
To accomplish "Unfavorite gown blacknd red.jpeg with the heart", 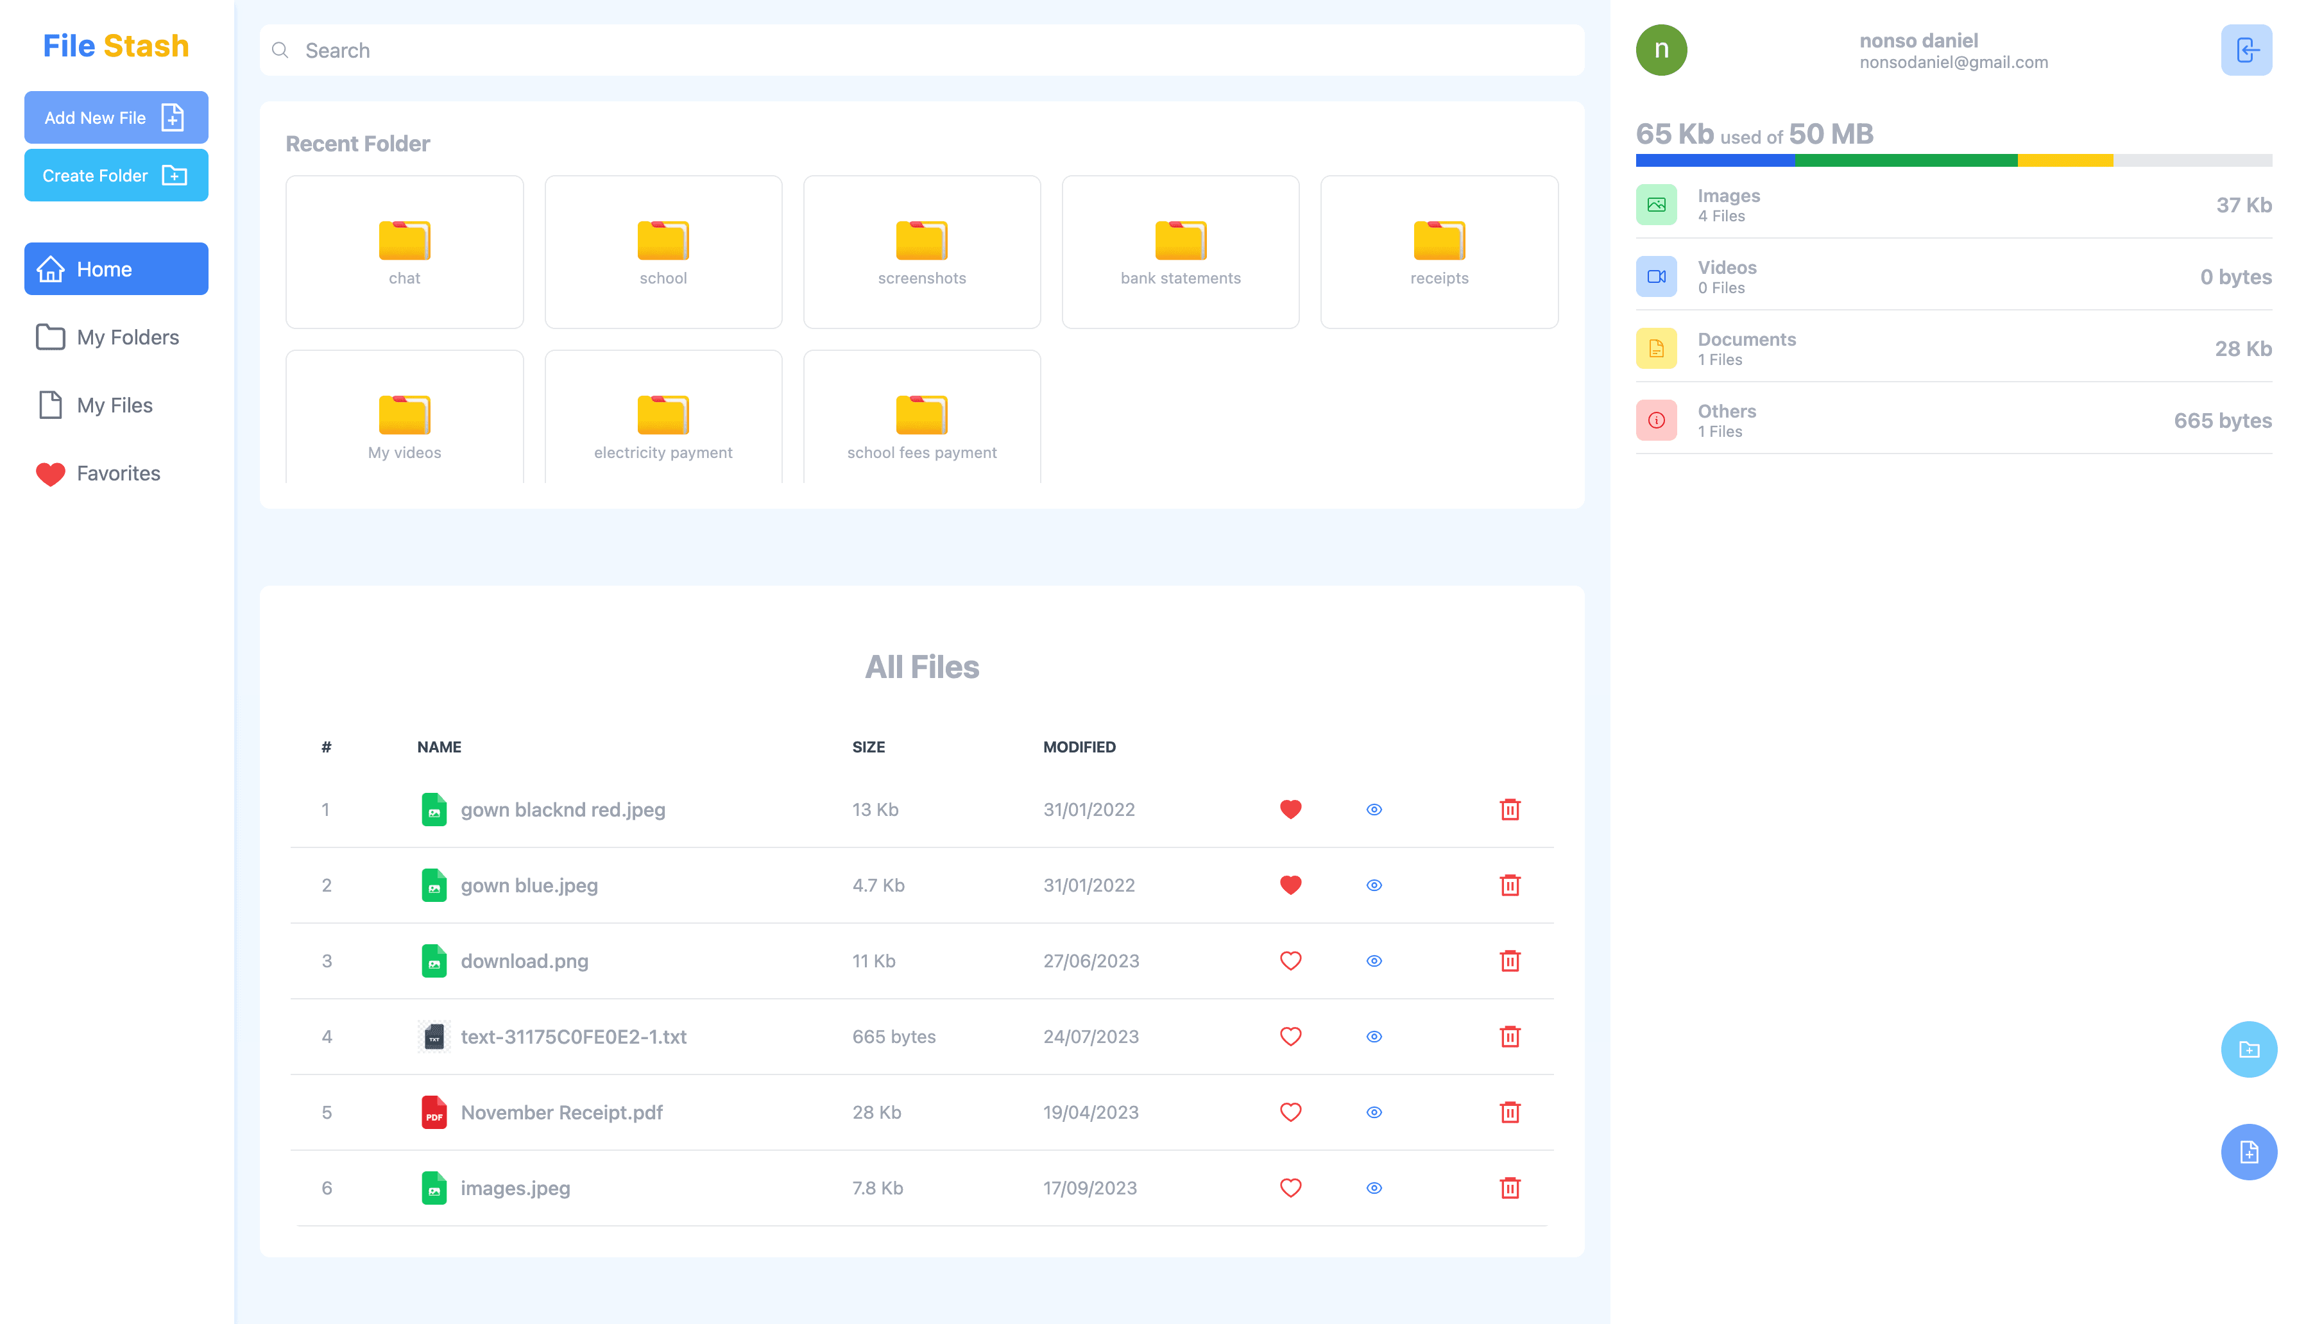I will [1290, 810].
